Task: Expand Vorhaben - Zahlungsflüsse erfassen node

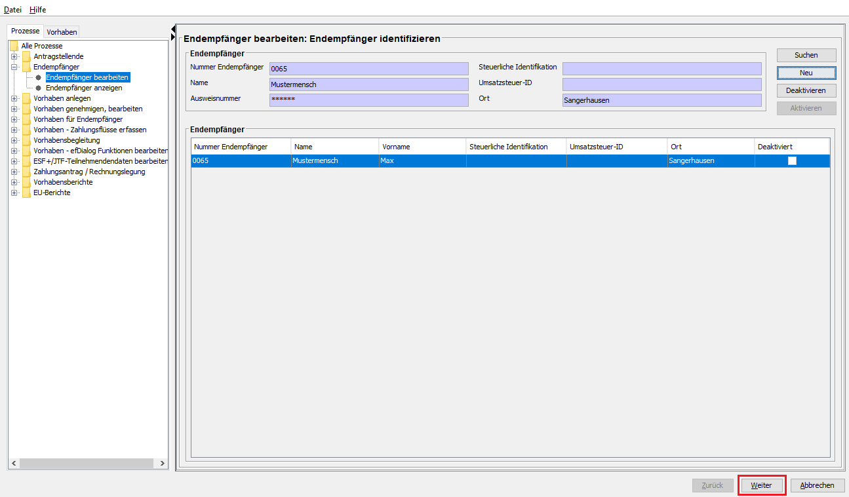Action: tap(14, 130)
